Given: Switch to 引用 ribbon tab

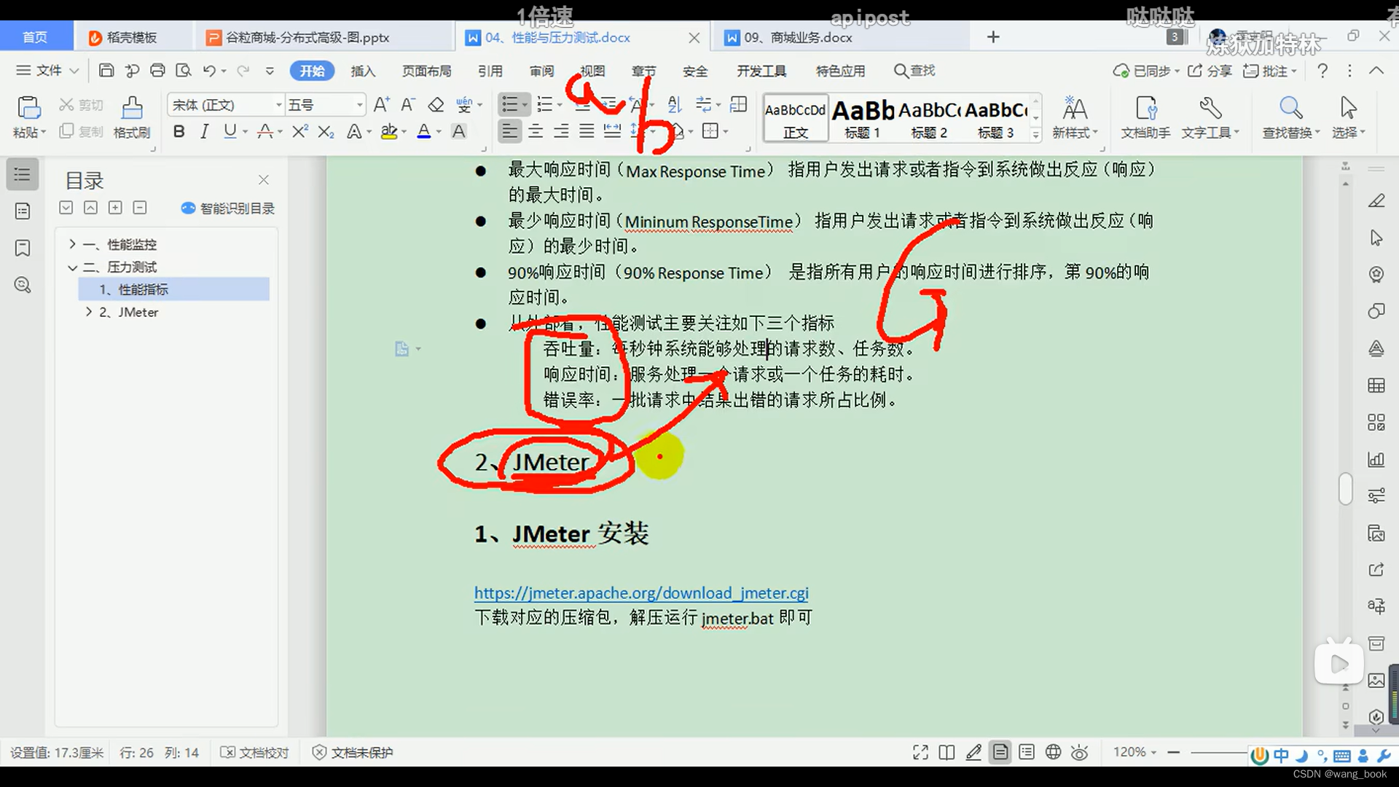Looking at the screenshot, I should [x=490, y=71].
